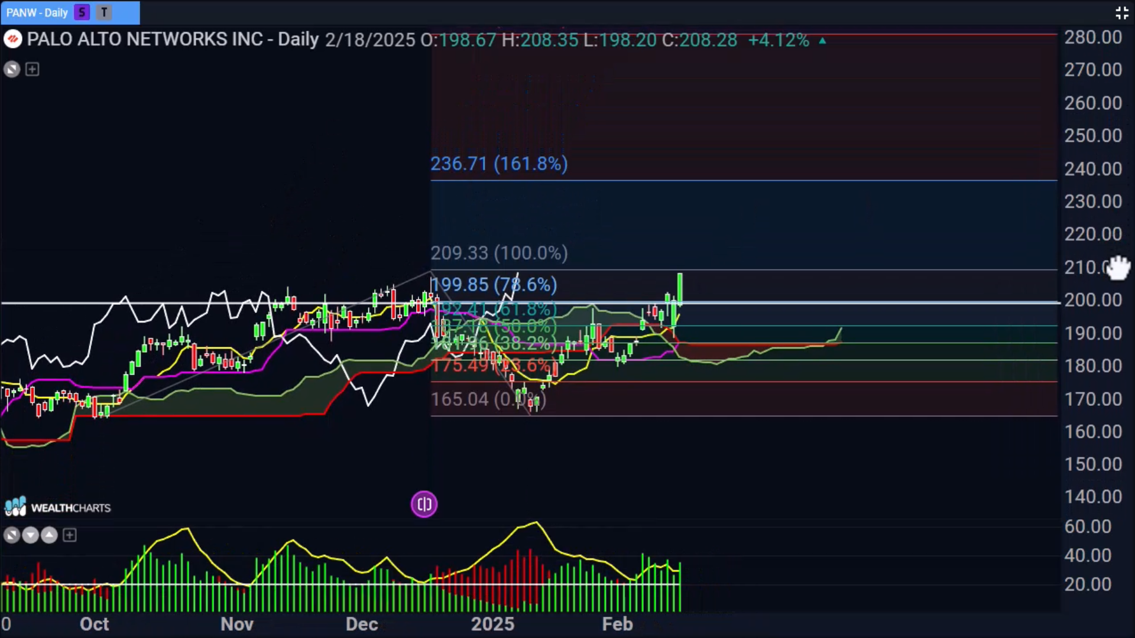Select the PANW - Daily chart tab
Viewport: 1135px width, 638px height.
(x=70, y=12)
